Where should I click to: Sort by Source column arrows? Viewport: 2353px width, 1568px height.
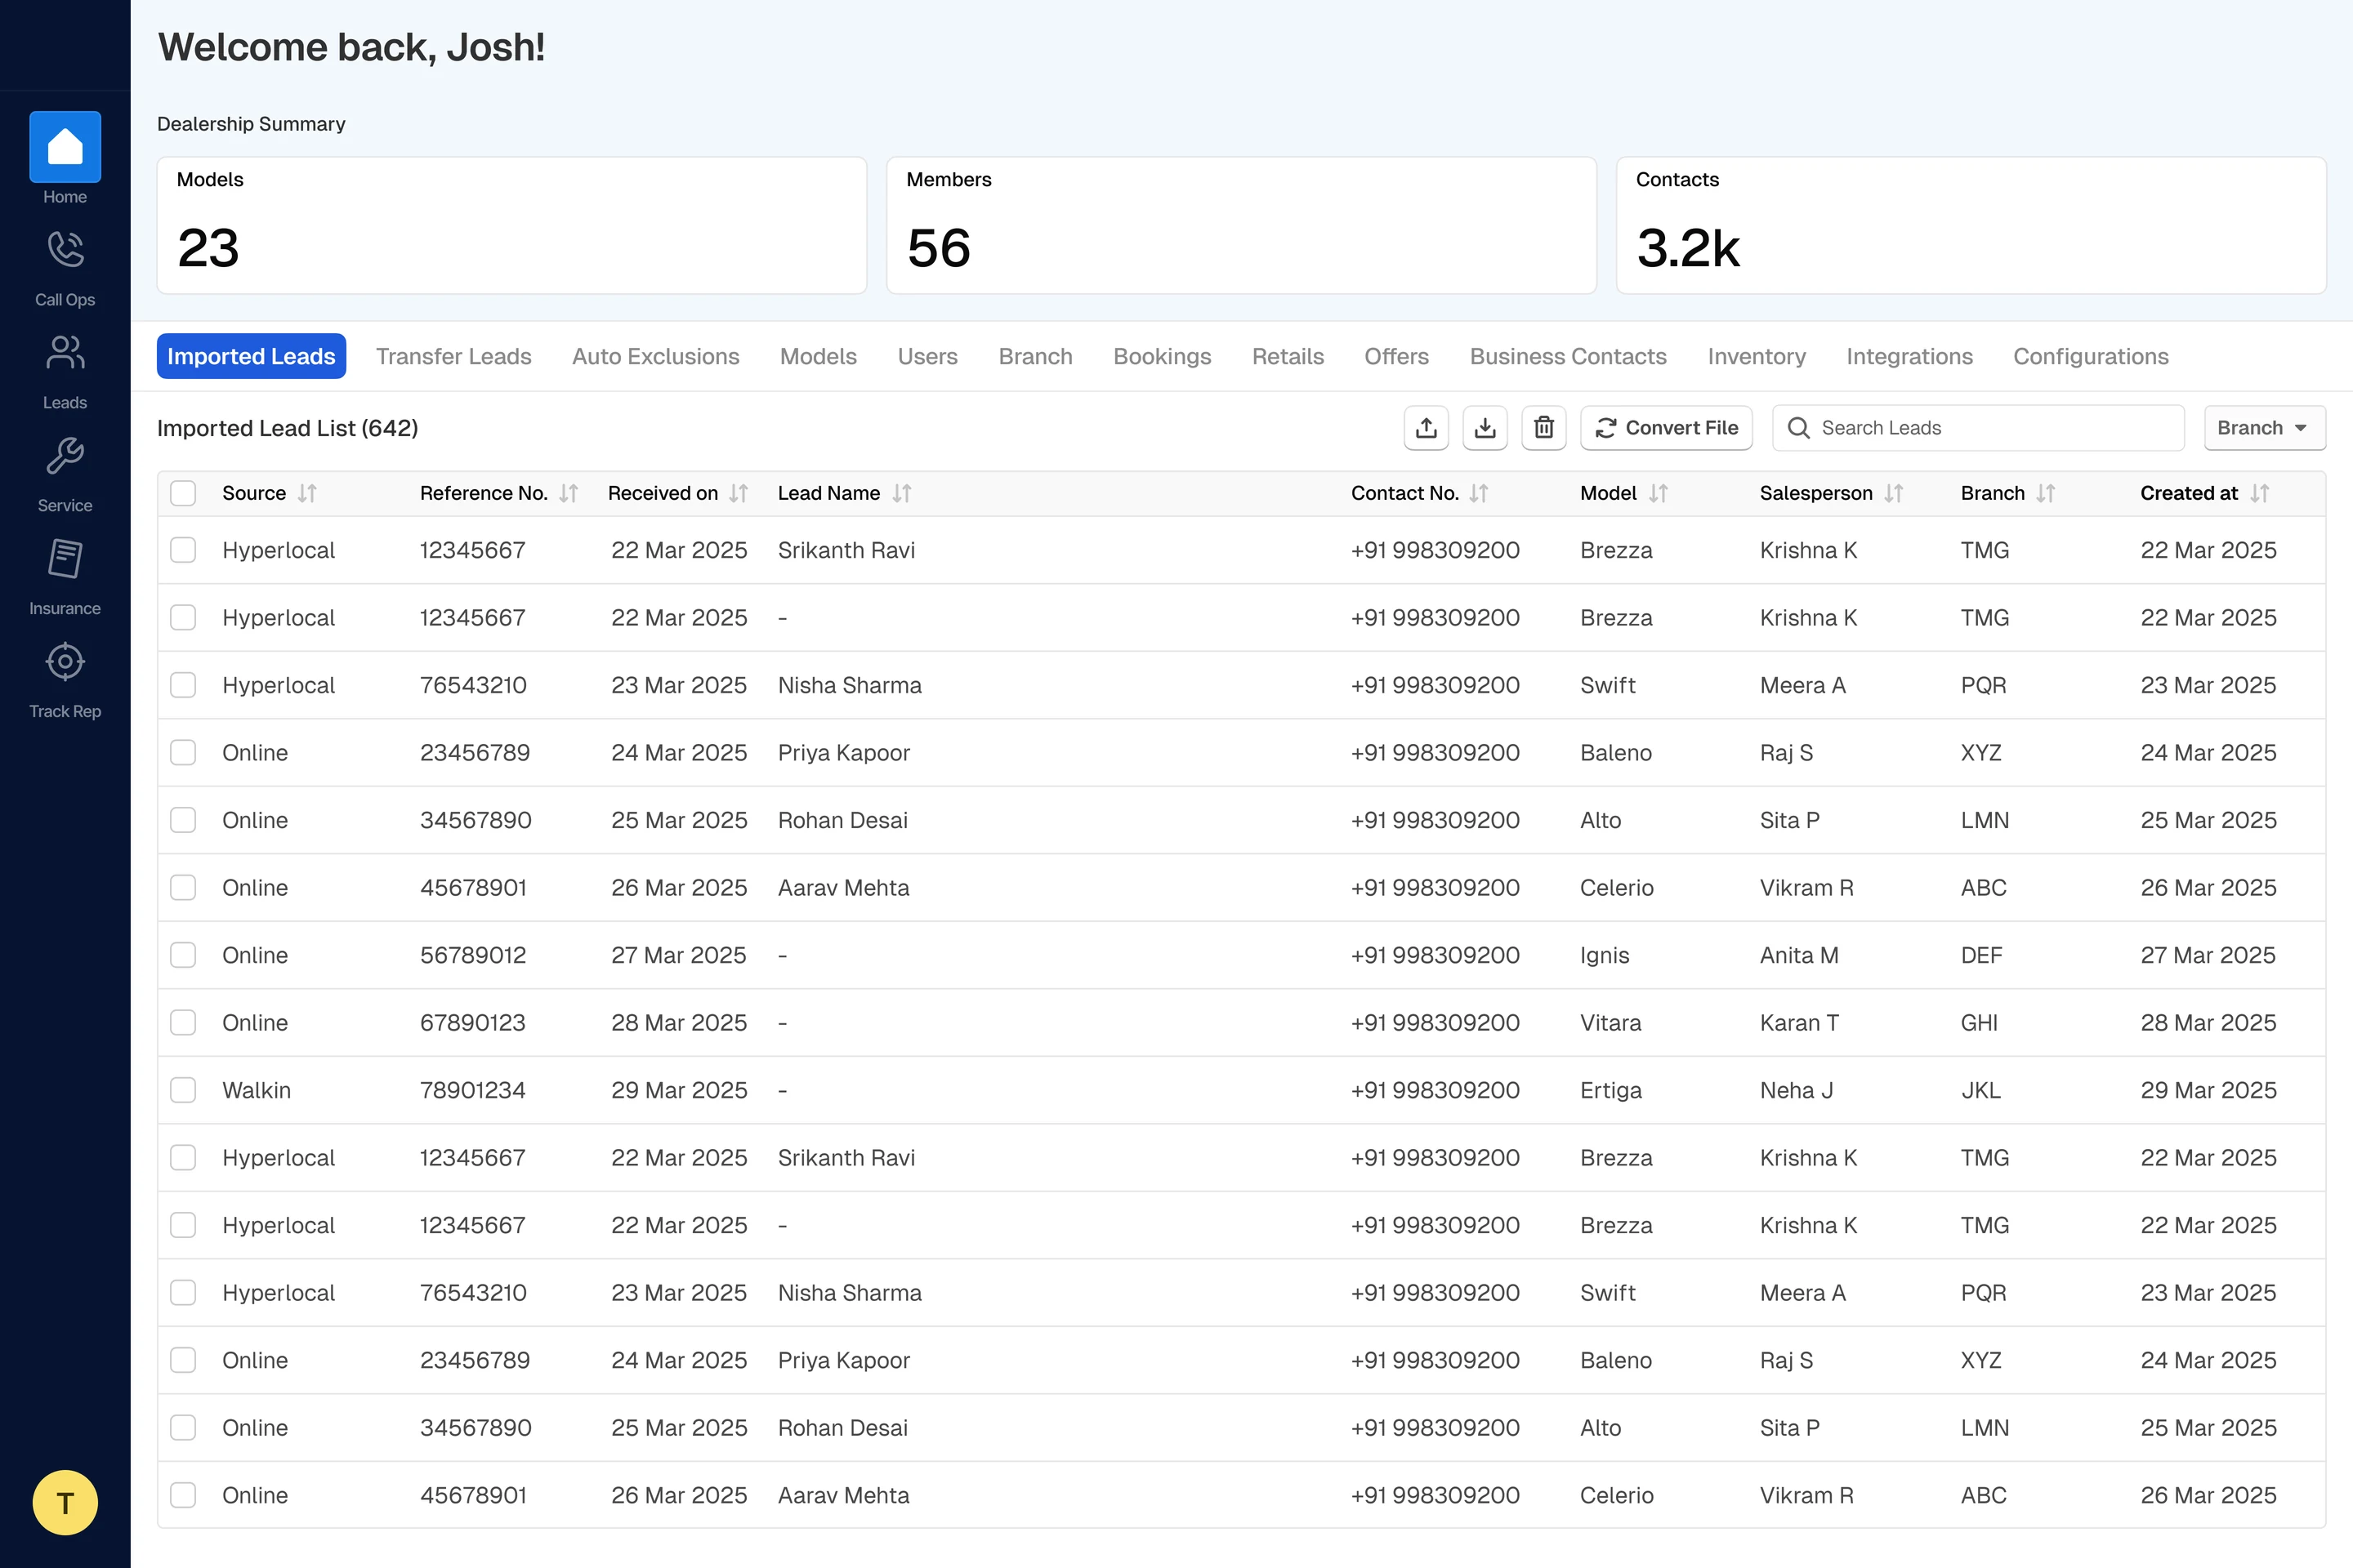(307, 493)
